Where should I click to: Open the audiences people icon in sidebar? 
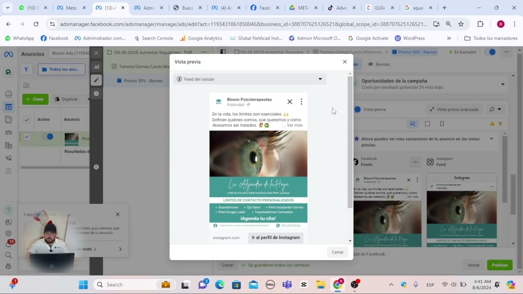8,133
